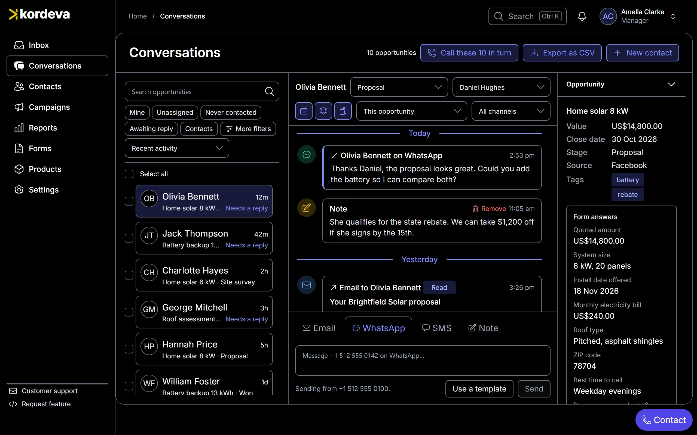Click the WhatsApp message input field
Image resolution: width=697 pixels, height=435 pixels.
(423, 361)
